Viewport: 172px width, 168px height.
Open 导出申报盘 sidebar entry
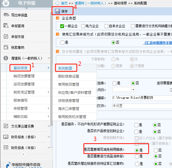[25, 15]
